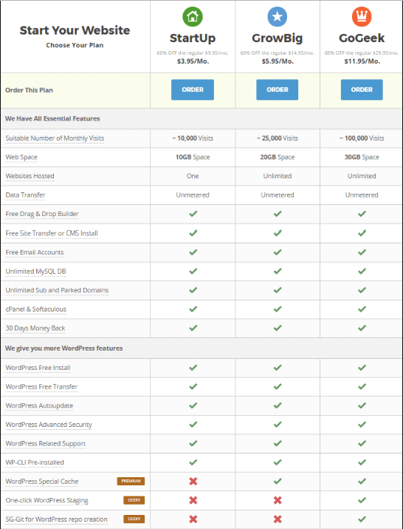Order the StartUp plan

click(193, 90)
